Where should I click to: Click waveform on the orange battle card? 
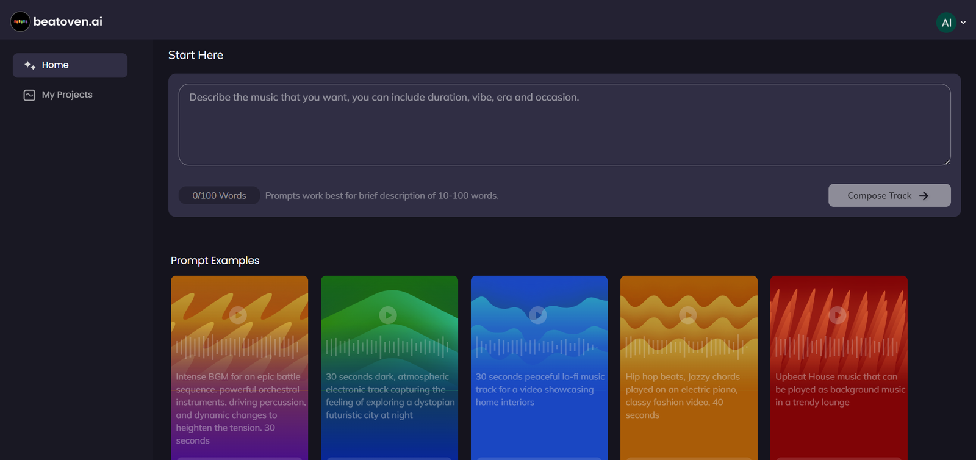pos(239,347)
